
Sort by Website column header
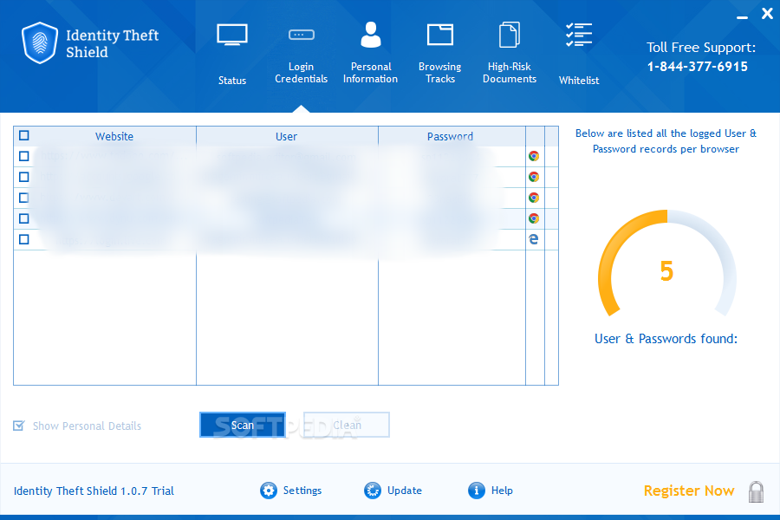point(114,136)
